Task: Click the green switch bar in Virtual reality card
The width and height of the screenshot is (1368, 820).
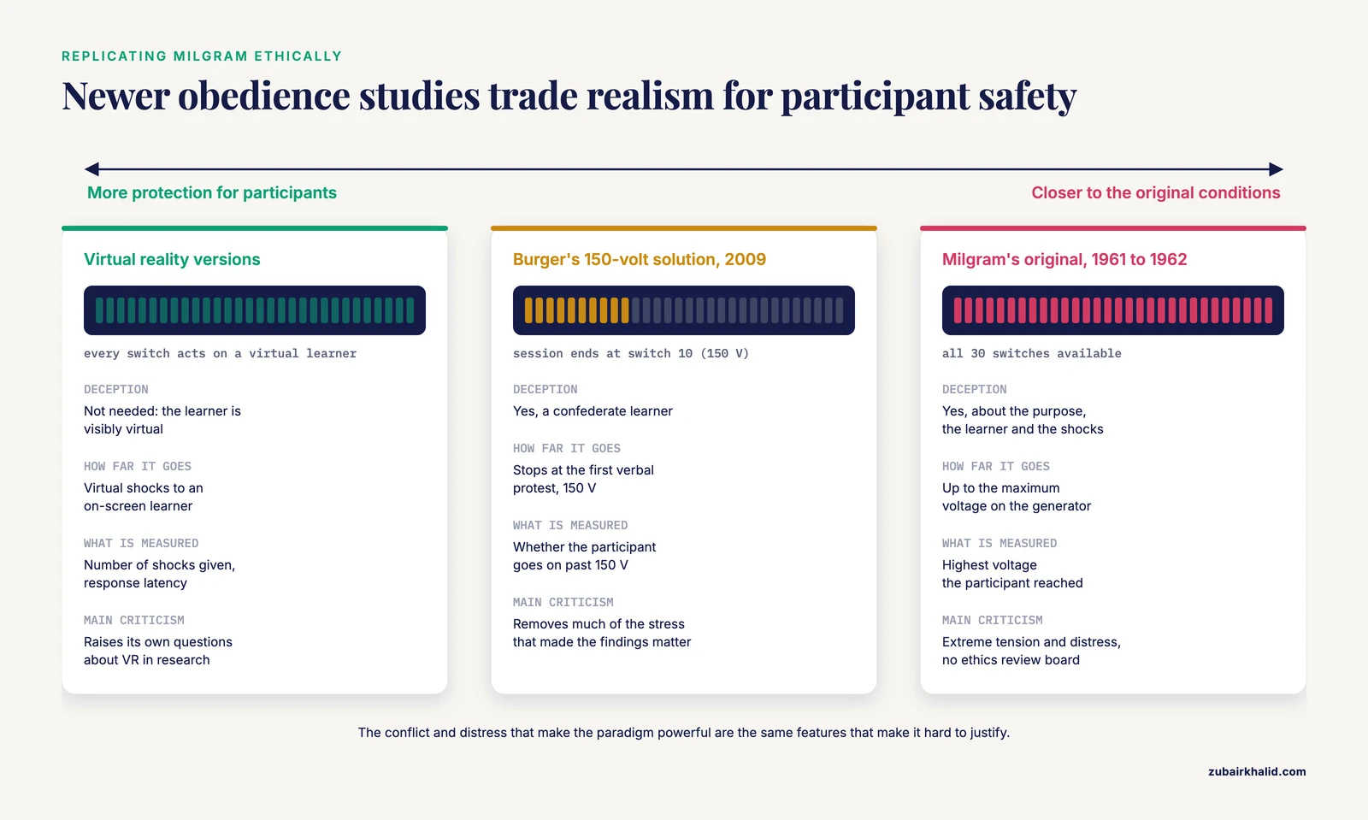Action: [255, 310]
